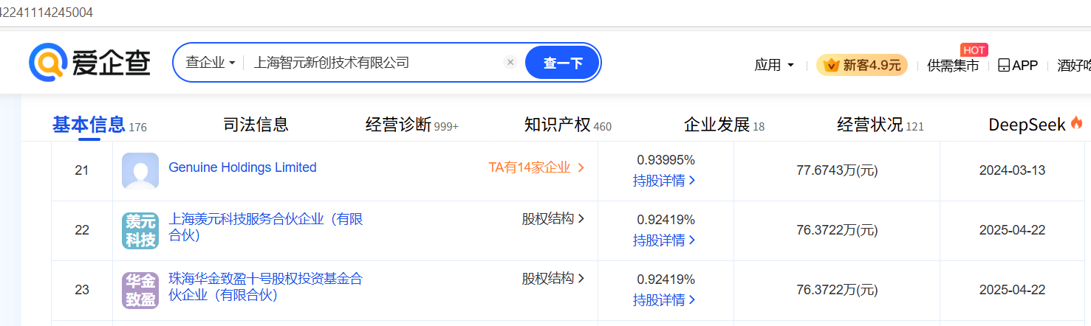Switch to the 司法信息 tab

pyautogui.click(x=256, y=125)
